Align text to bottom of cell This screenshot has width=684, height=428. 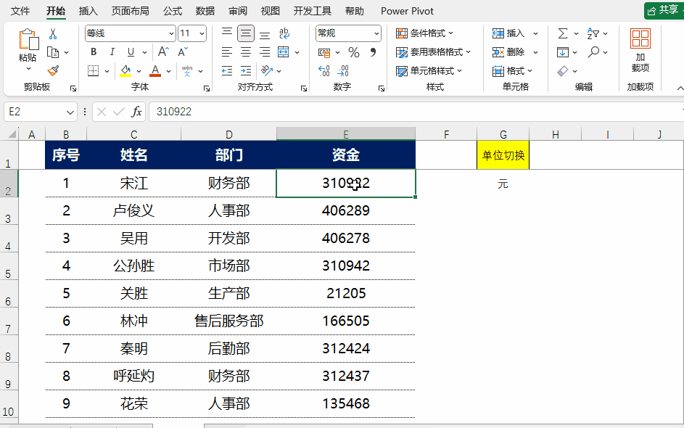(x=265, y=33)
